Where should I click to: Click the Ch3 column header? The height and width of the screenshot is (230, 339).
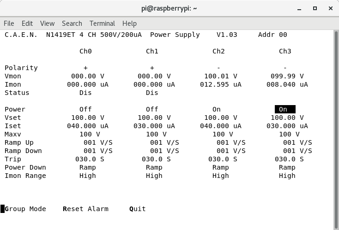click(285, 51)
